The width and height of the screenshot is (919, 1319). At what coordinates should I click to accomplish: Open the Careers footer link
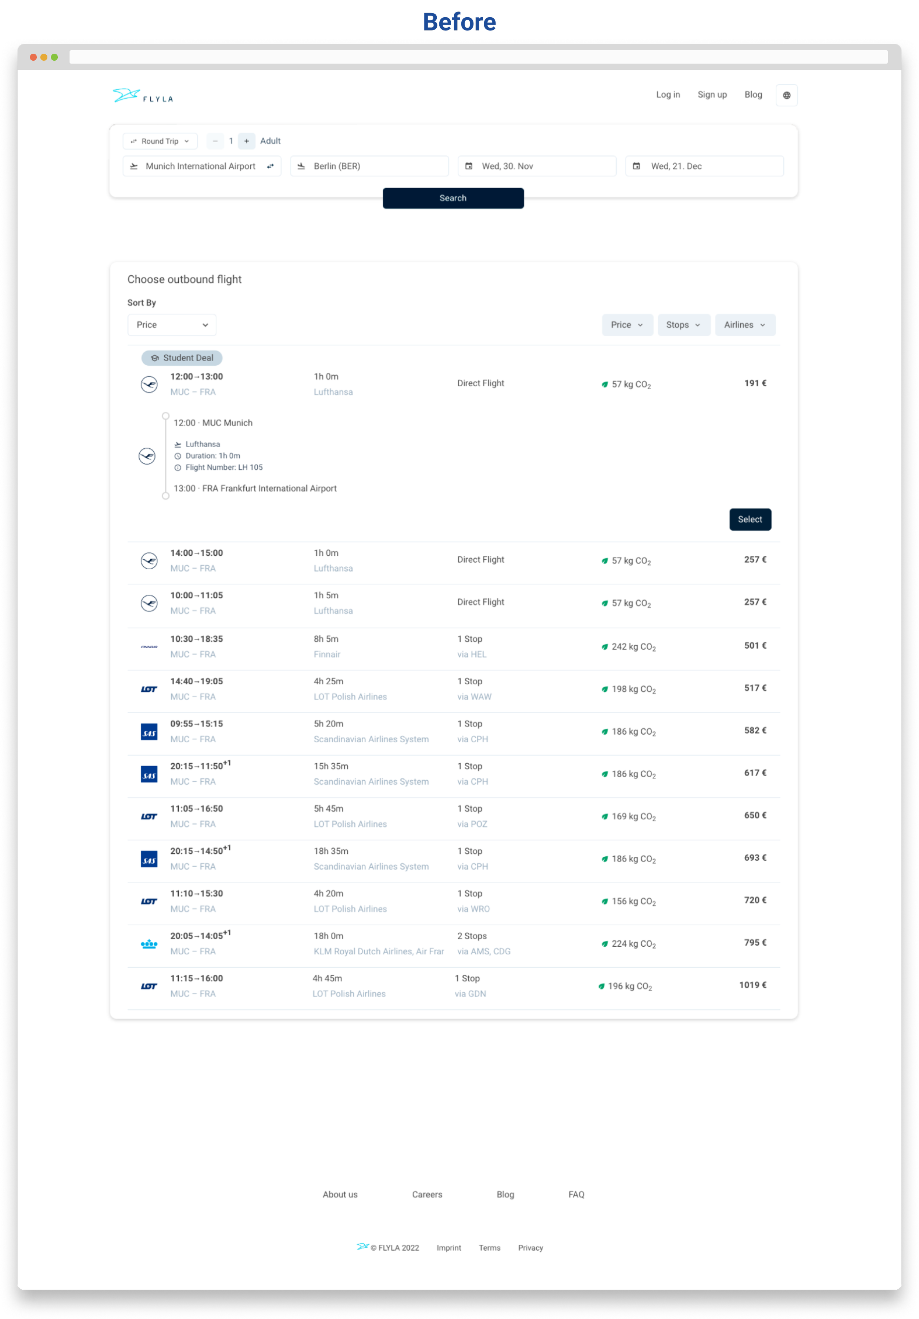[427, 1194]
